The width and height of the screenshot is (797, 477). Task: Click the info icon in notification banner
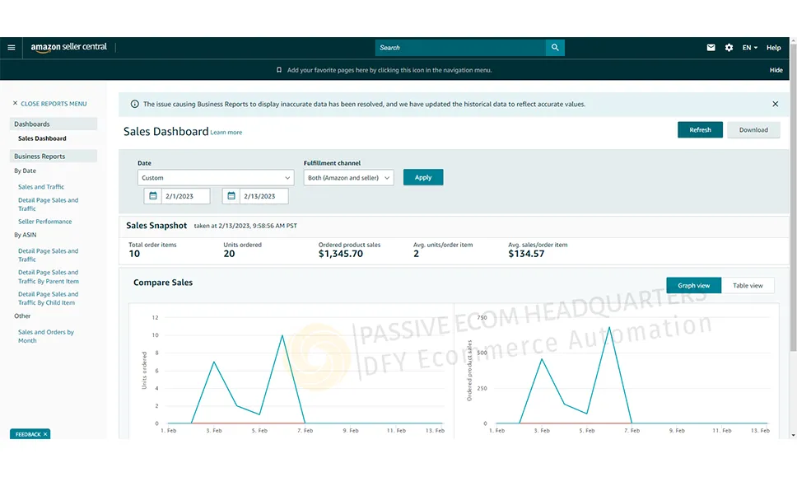point(135,105)
